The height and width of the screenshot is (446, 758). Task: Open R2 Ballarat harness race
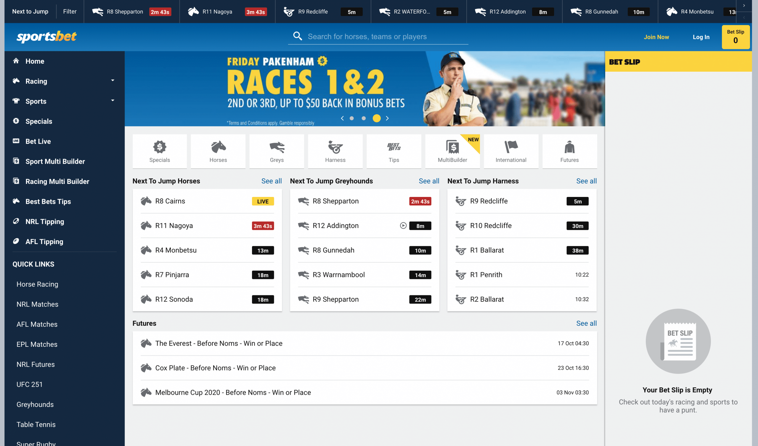(x=522, y=299)
